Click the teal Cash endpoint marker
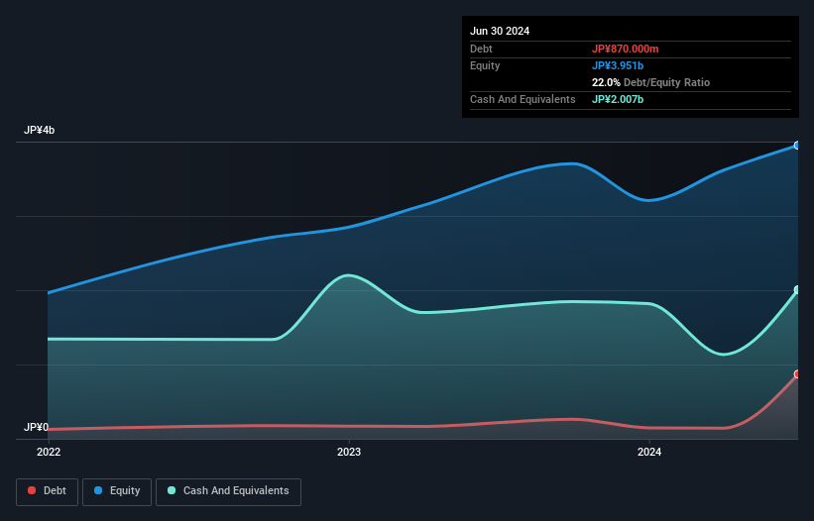Image resolution: width=814 pixels, height=521 pixels. pos(797,290)
